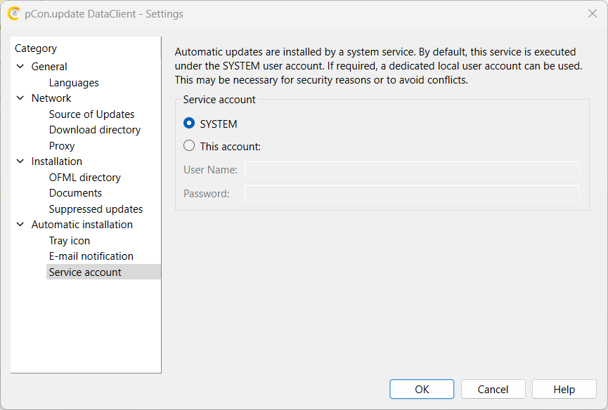Open the Network category
This screenshot has width=608, height=410.
pos(51,98)
